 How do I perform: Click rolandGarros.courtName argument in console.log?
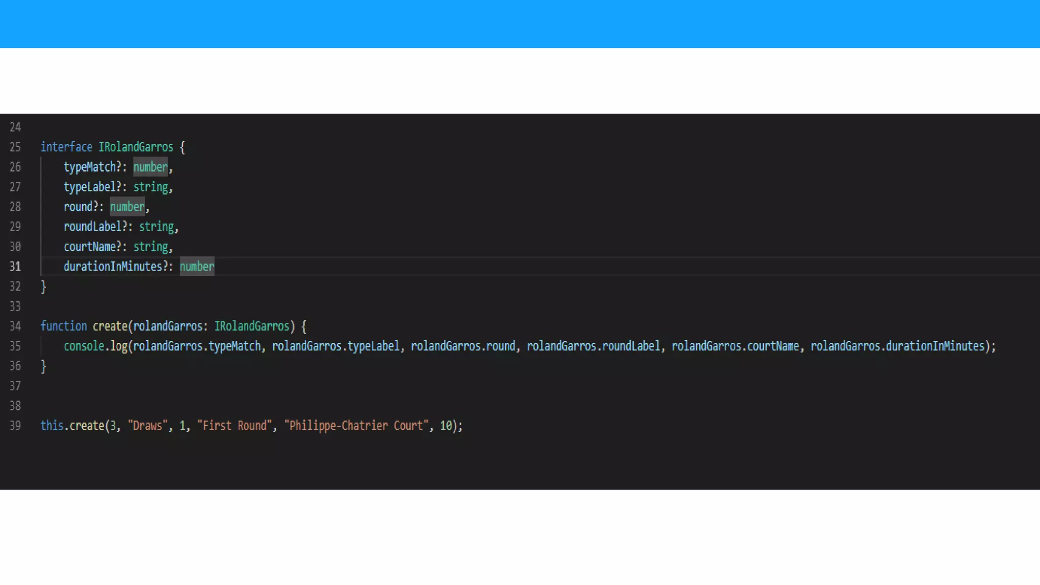pyautogui.click(x=735, y=346)
